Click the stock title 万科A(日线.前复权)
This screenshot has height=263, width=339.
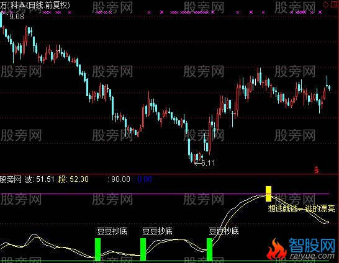35,5
